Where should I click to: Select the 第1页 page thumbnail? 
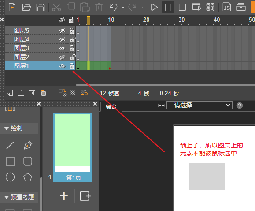pos(73,147)
